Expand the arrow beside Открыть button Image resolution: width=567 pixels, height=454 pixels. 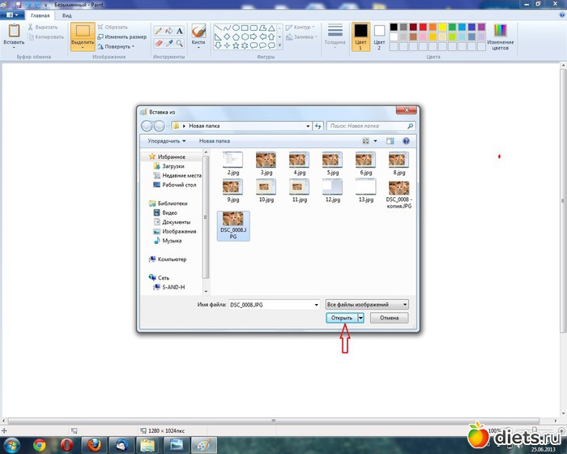click(361, 318)
